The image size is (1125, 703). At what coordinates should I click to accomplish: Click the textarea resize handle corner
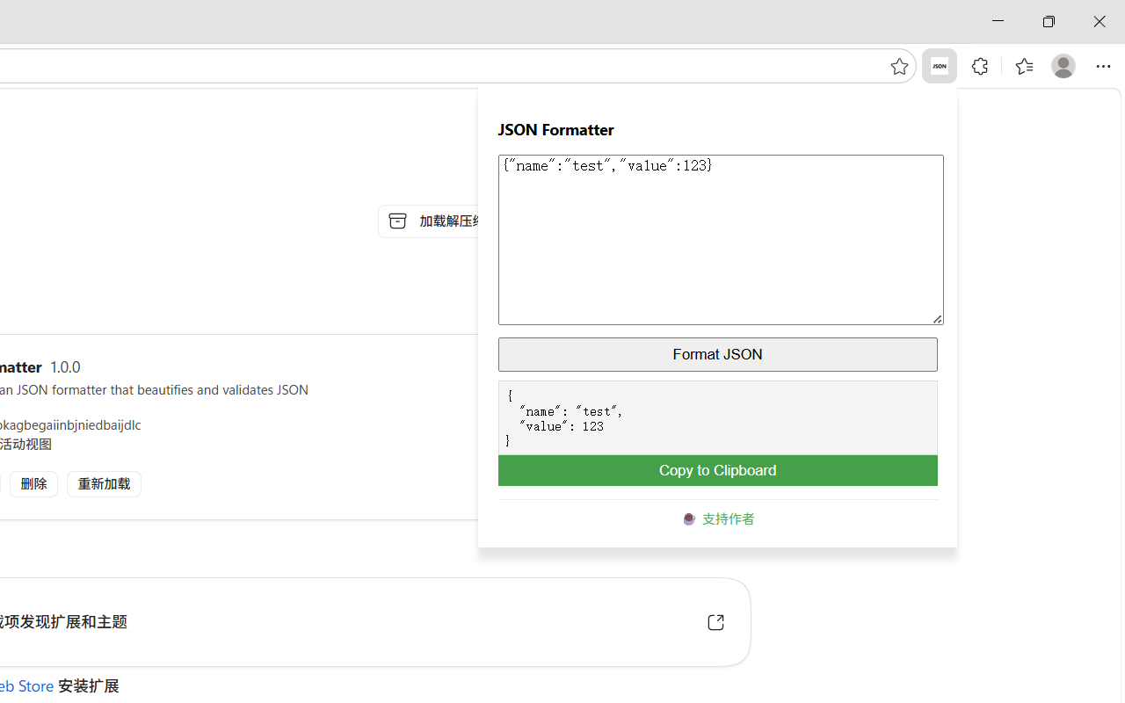[937, 318]
